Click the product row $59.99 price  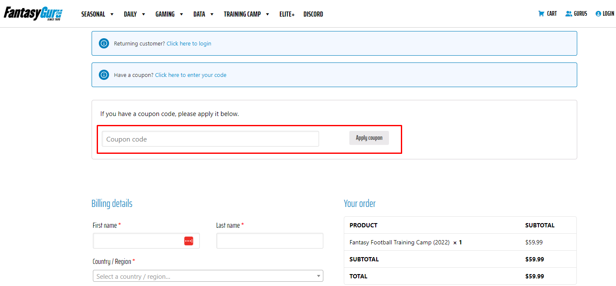pyautogui.click(x=534, y=242)
